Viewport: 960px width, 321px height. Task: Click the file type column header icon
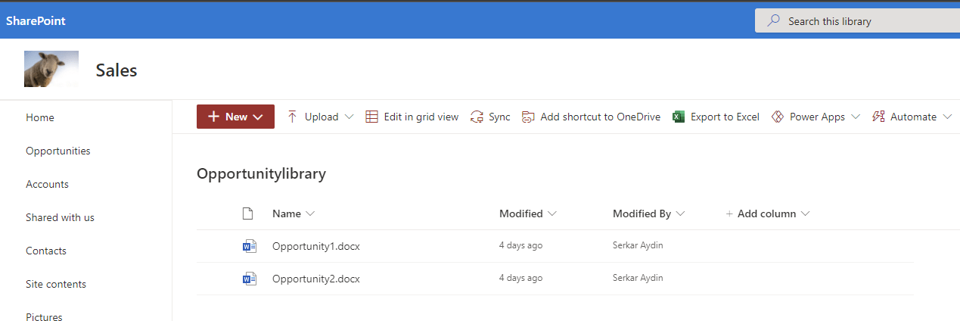247,213
